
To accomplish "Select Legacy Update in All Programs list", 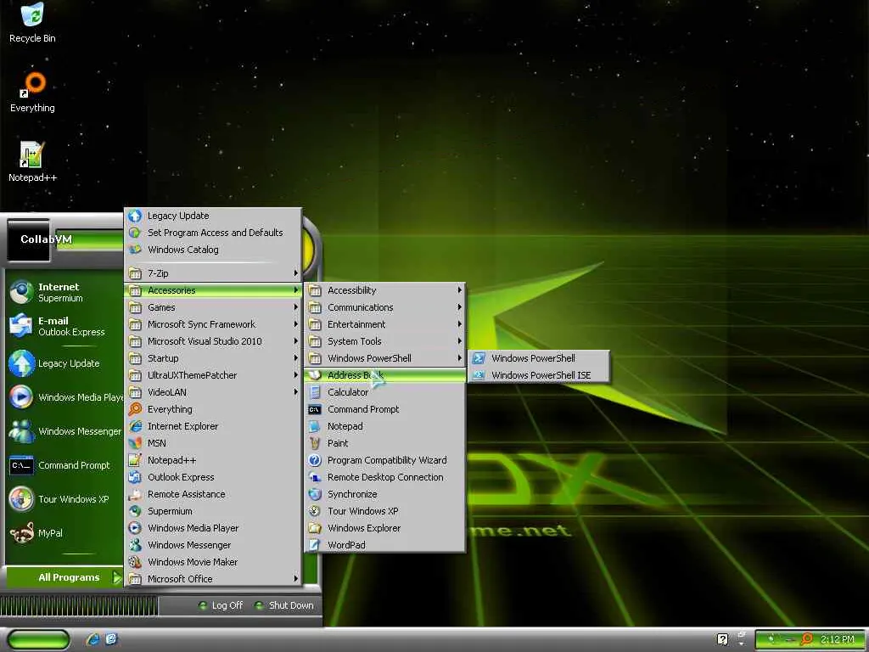I will pyautogui.click(x=213, y=216).
